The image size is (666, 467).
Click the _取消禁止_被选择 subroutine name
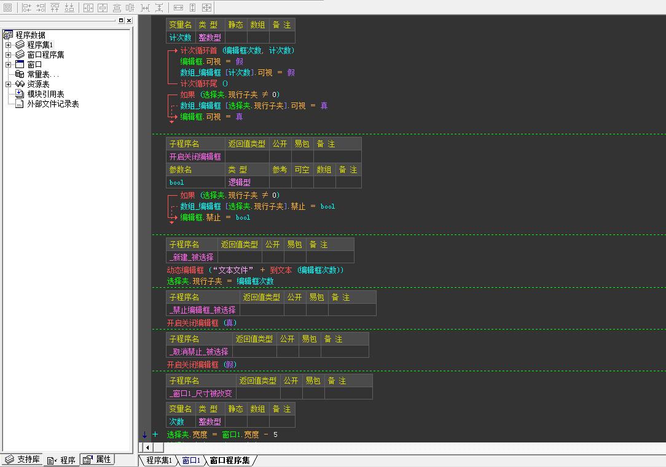[199, 352]
